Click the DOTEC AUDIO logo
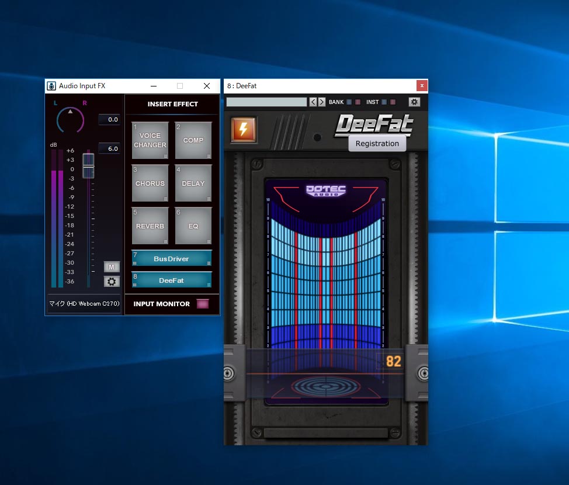Image resolution: width=569 pixels, height=485 pixels. click(x=326, y=190)
